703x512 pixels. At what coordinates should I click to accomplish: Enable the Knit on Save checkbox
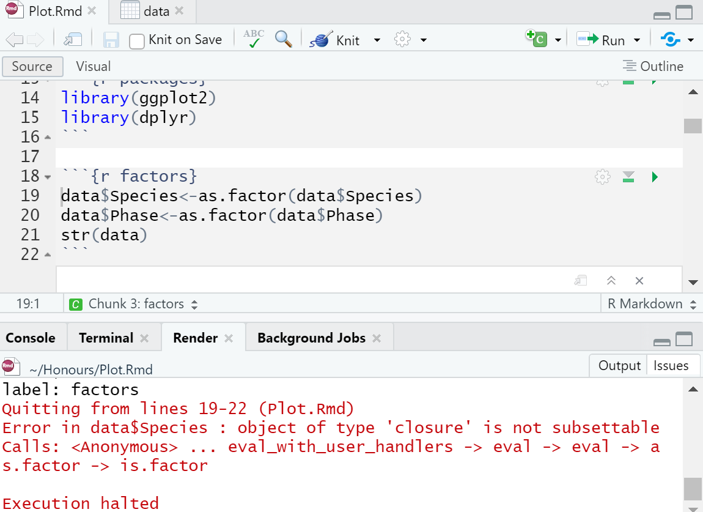pos(138,41)
